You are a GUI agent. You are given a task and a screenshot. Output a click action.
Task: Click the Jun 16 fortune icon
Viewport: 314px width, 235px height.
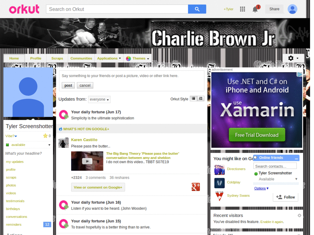(64, 205)
